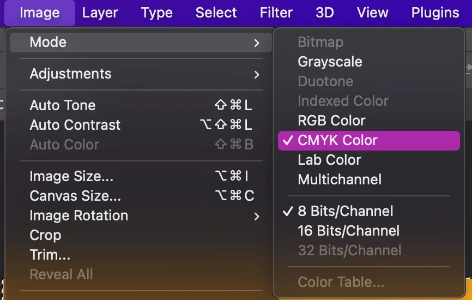Open the Canvas Size dialog
The image size is (472, 300).
75,196
